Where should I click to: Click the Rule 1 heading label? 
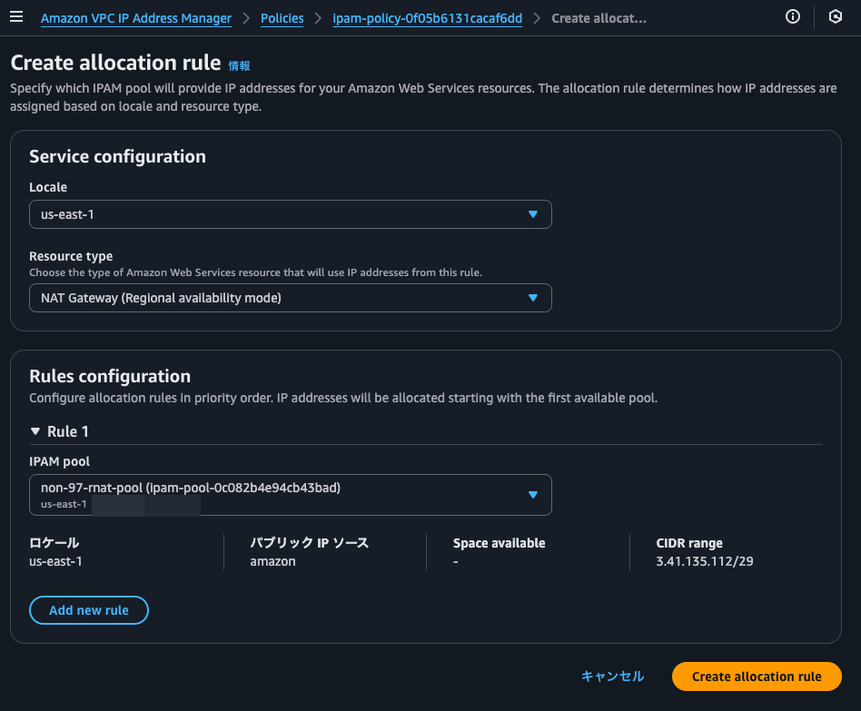tap(68, 431)
